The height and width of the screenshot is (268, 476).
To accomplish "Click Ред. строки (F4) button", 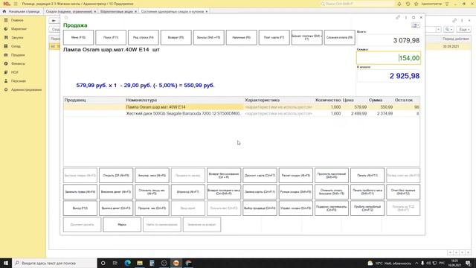I will pyautogui.click(x=144, y=37).
